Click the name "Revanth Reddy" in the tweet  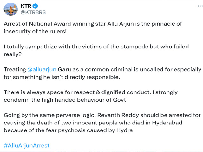(x=118, y=115)
